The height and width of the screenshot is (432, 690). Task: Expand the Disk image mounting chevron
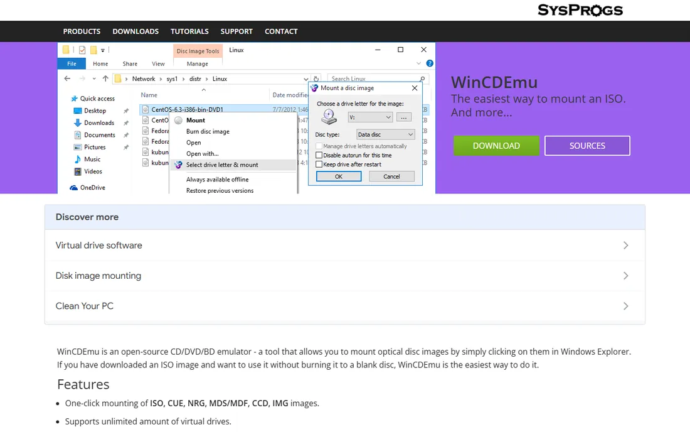[x=626, y=276]
